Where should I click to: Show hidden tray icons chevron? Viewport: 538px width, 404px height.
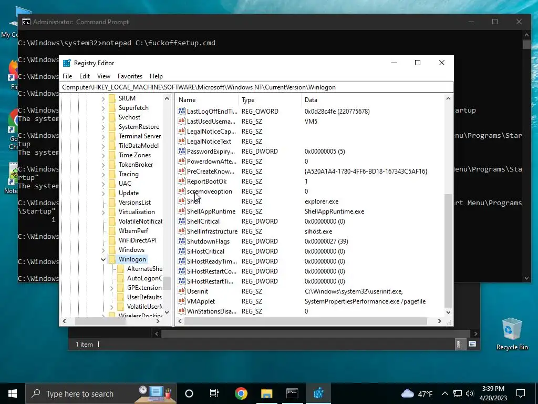pos(444,393)
